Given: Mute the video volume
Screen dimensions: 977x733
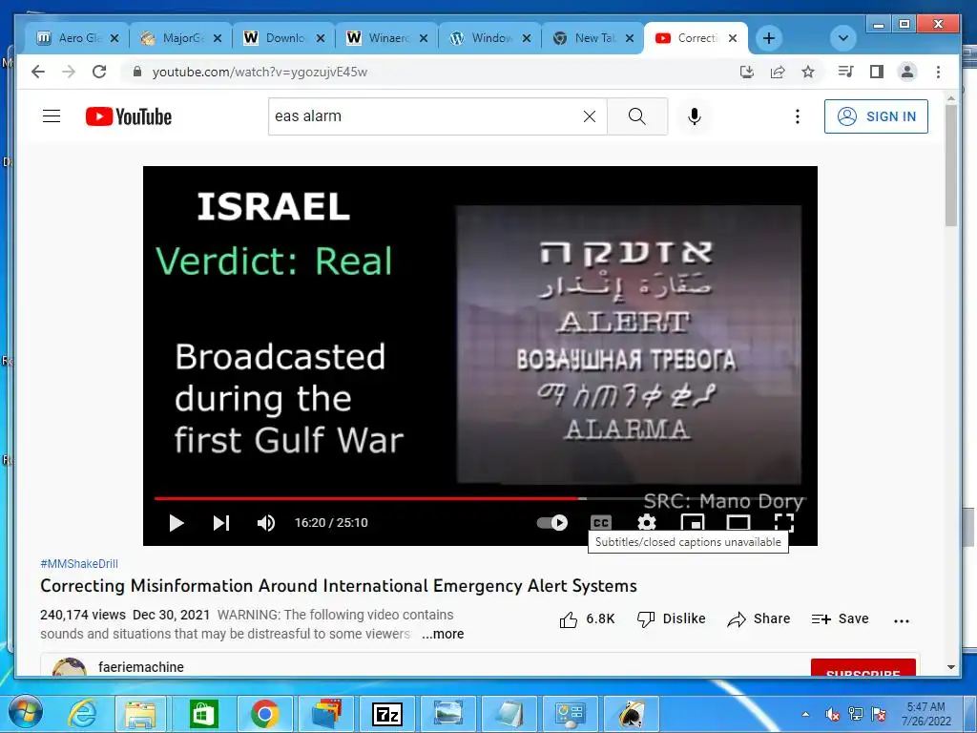Looking at the screenshot, I should tap(266, 523).
